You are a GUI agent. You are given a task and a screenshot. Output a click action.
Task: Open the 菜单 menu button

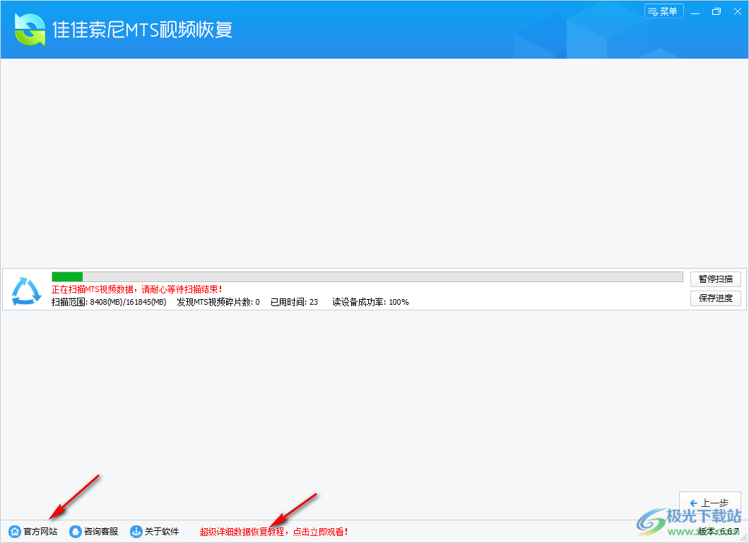(x=664, y=11)
